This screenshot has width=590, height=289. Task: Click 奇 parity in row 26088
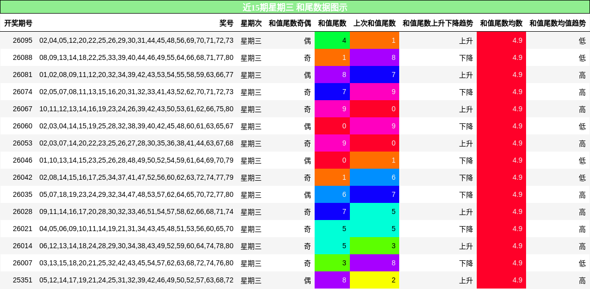[x=308, y=57]
